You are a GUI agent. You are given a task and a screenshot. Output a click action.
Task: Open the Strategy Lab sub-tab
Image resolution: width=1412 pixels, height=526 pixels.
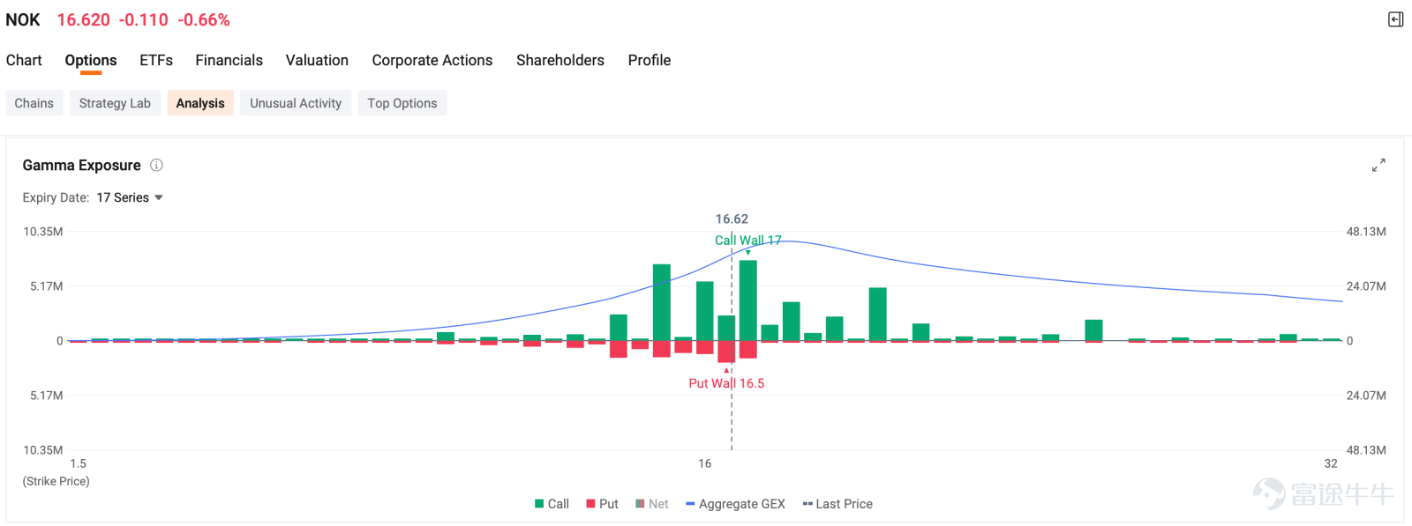115,103
